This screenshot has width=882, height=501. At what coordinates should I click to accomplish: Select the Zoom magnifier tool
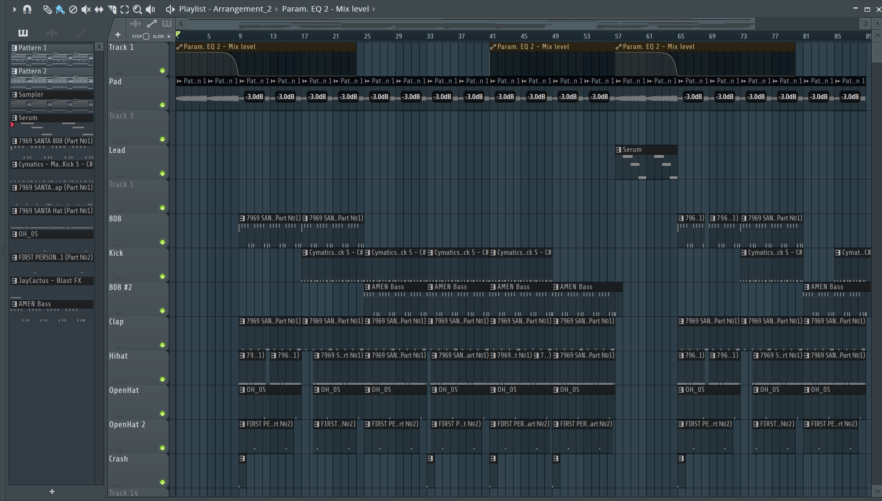coord(137,9)
